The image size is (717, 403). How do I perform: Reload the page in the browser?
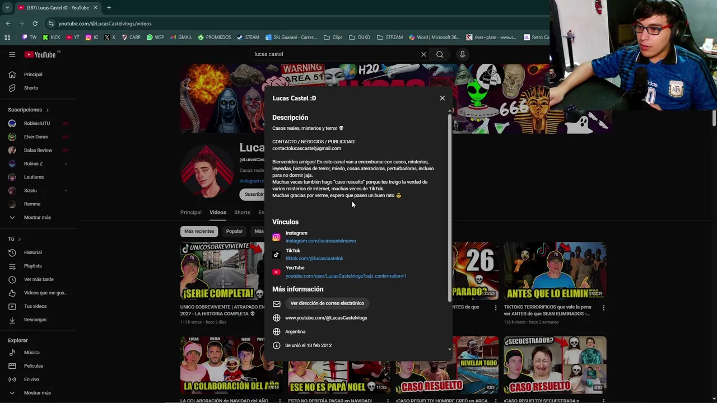(x=35, y=24)
